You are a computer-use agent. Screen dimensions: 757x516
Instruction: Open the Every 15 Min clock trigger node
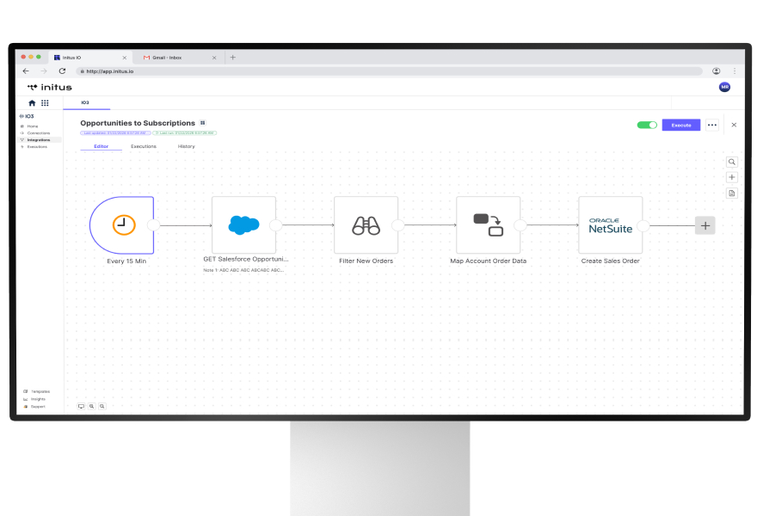pos(122,225)
